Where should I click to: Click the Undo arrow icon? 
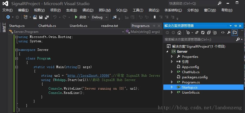point(55,17)
